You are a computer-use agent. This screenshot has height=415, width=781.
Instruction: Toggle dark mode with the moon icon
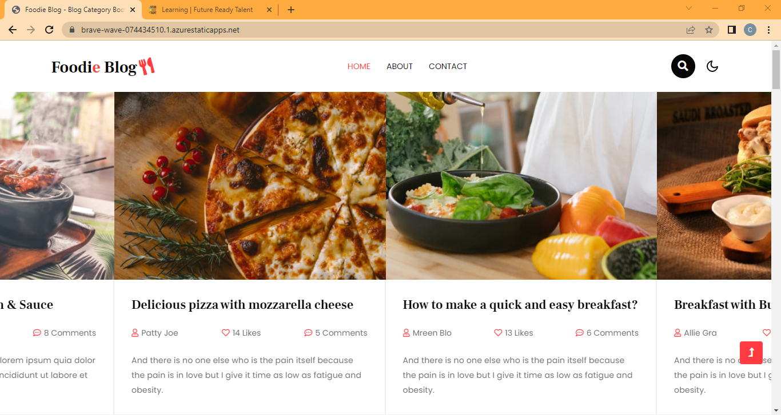[712, 66]
